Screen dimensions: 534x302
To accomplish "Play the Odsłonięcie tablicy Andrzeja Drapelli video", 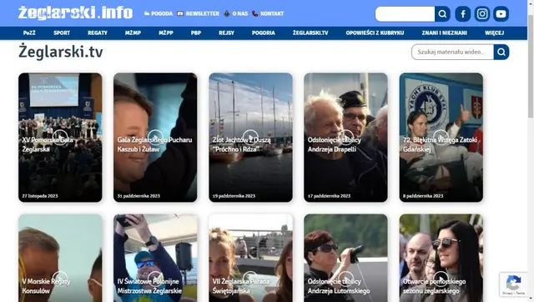I will pyautogui.click(x=345, y=137).
